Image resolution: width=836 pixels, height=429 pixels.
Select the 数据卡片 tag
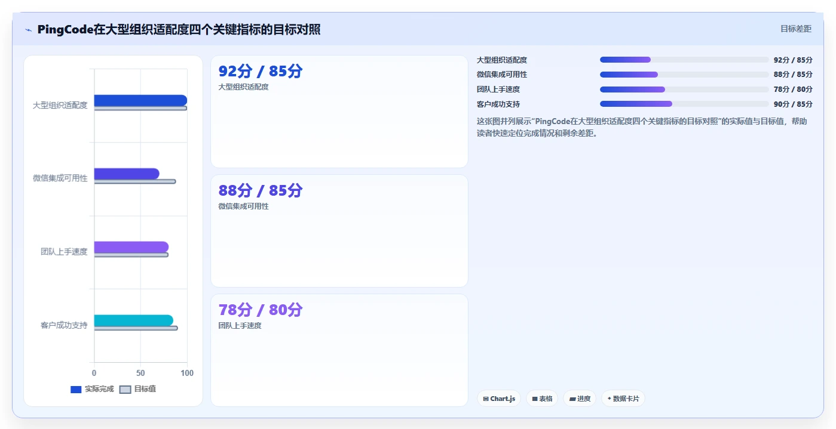623,399
